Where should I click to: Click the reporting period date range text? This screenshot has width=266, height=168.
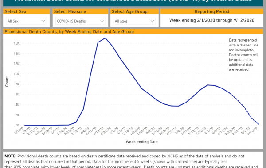coord(212,20)
